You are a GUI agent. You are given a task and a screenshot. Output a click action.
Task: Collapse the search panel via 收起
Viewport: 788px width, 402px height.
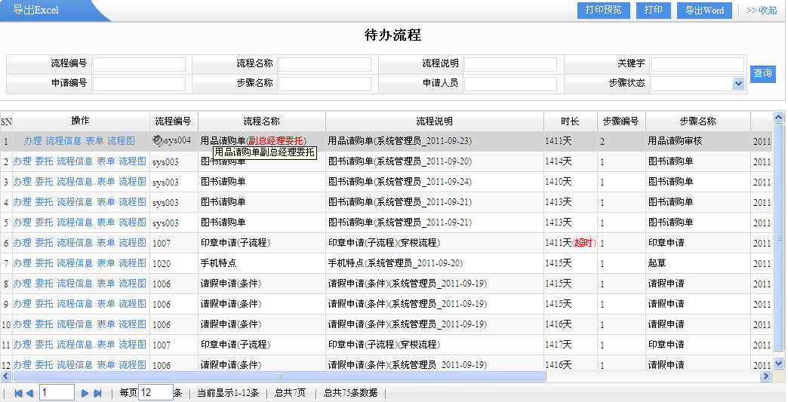[x=761, y=11]
